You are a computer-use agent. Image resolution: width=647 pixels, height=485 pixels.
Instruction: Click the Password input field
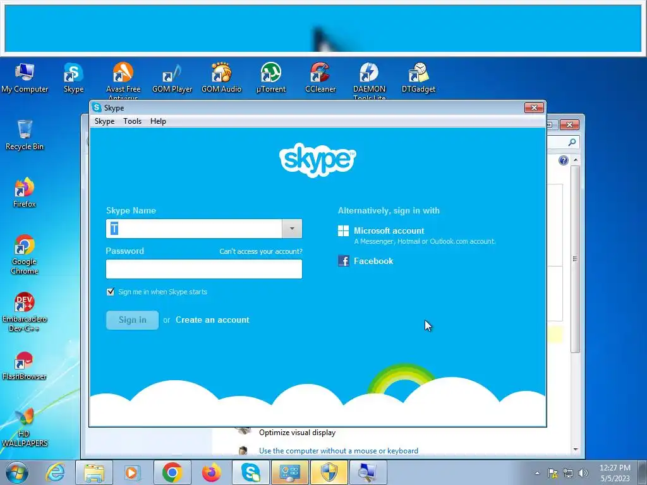(204, 269)
